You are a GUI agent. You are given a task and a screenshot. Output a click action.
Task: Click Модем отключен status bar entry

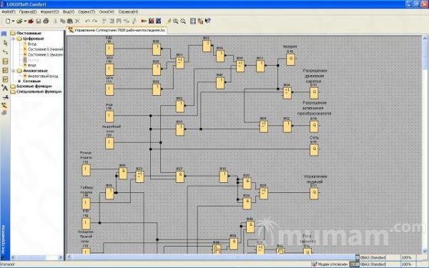pyautogui.click(x=330, y=264)
